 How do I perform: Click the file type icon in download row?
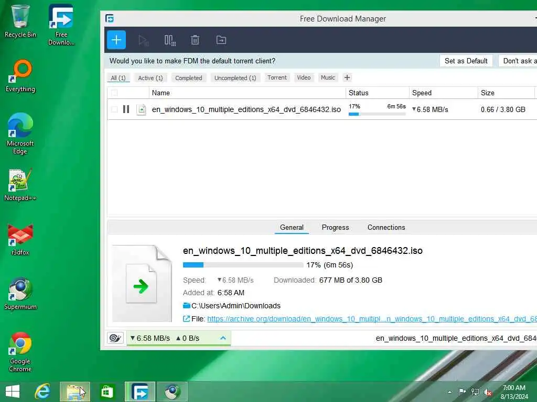(141, 110)
